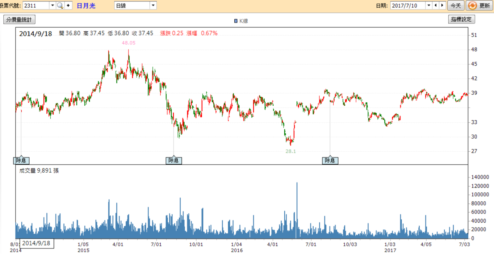494x254 pixels.
Task: Click the 開 36.80 opening price
Action: (x=70, y=33)
